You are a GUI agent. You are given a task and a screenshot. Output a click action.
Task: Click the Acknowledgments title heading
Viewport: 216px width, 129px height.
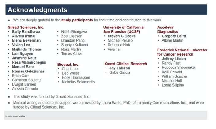pos(37,10)
